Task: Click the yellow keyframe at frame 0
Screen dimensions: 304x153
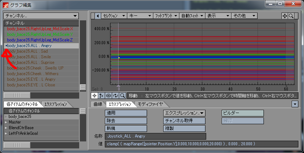Action: [x=119, y=58]
